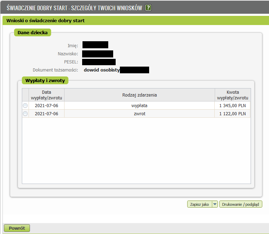Sort by Data wypłaty/zwrotu column header

pos(47,95)
